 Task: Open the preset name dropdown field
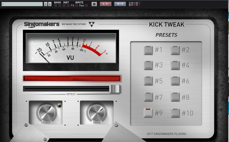(22, 4)
